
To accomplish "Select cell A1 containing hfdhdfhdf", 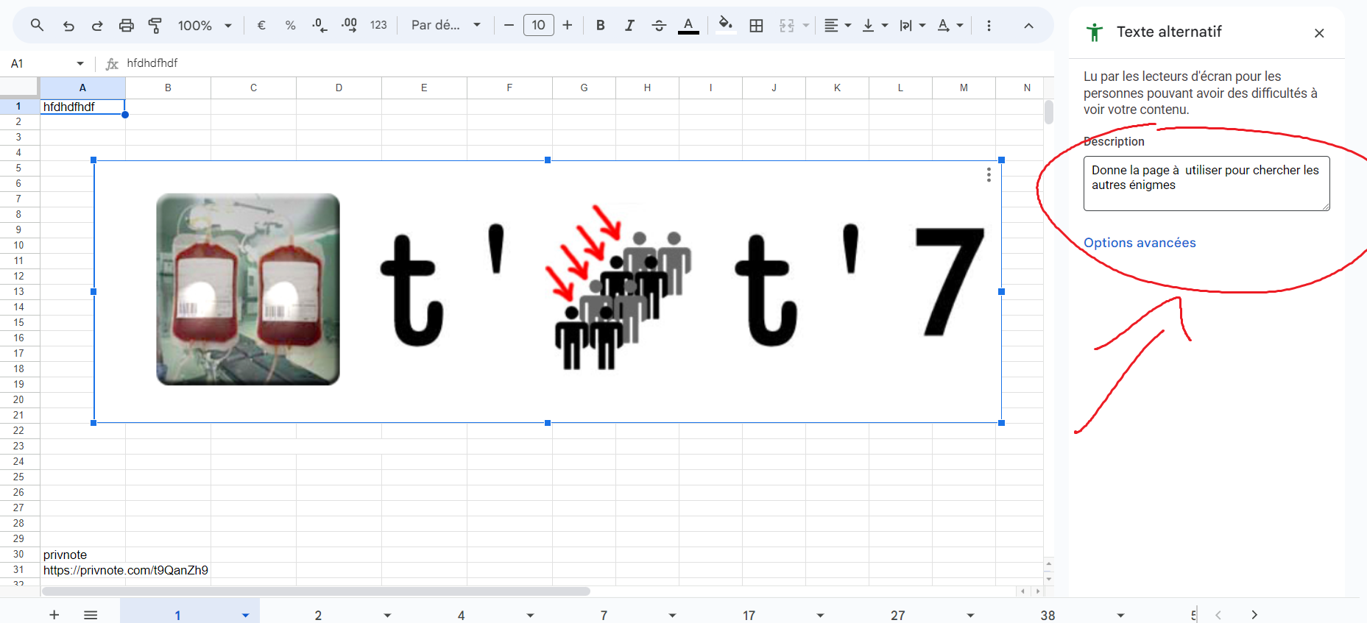I will (82, 107).
